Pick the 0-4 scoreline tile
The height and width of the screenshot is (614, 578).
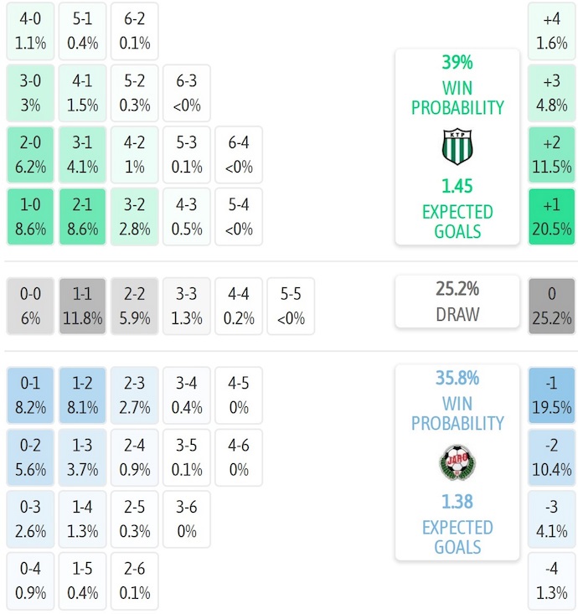[30, 581]
